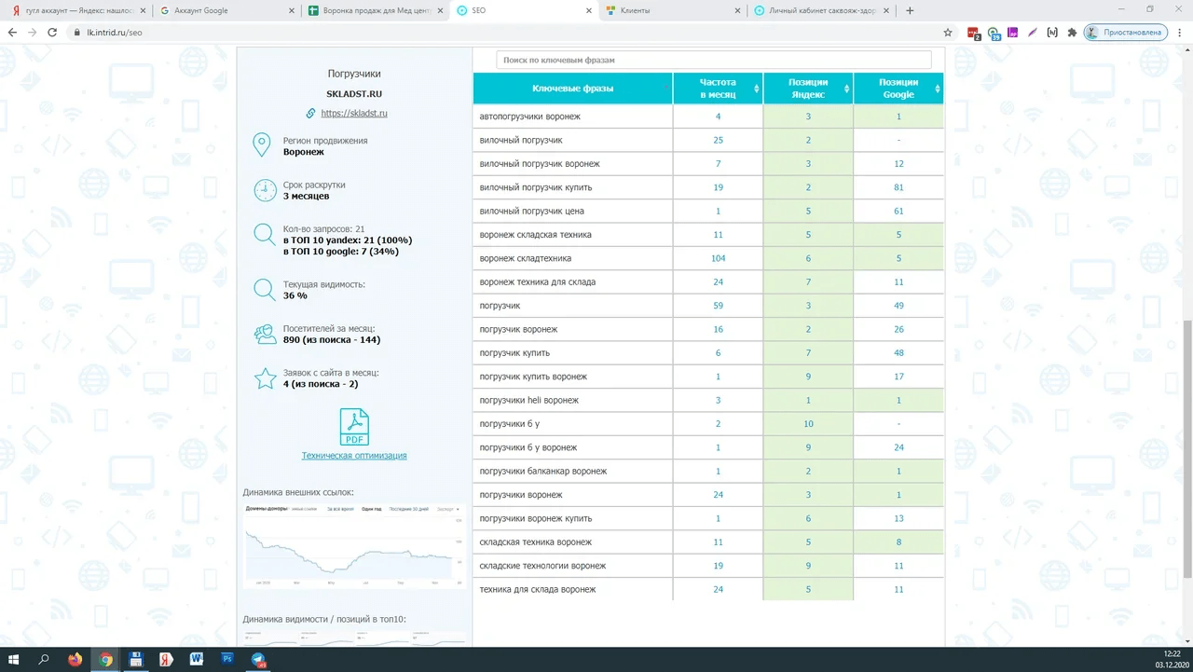The width and height of the screenshot is (1193, 672).
Task: Click the page vertical scrollbar thumb
Action: click(x=1187, y=448)
